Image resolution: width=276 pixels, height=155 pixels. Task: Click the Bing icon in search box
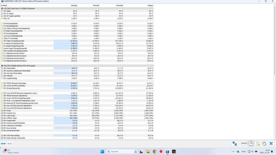point(136,152)
